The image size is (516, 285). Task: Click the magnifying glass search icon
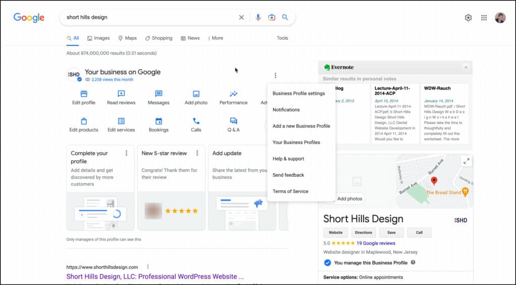click(285, 17)
